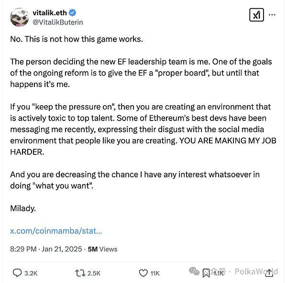Open the Grok xAI icon button

(x=256, y=15)
